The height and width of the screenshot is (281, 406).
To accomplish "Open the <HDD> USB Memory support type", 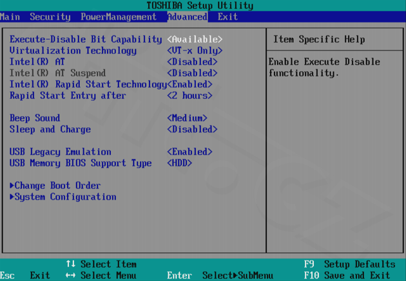I will click(x=179, y=163).
